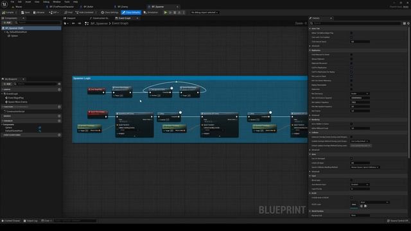Select BP_Spawner (Self) in components tree
Viewport: 411px width, 231px height.
[x=31, y=28]
